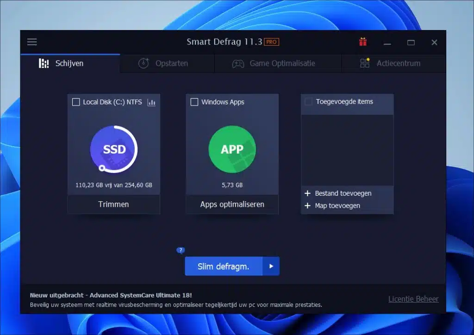Click the question mark help bubble
This screenshot has height=335, width=474.
181,250
